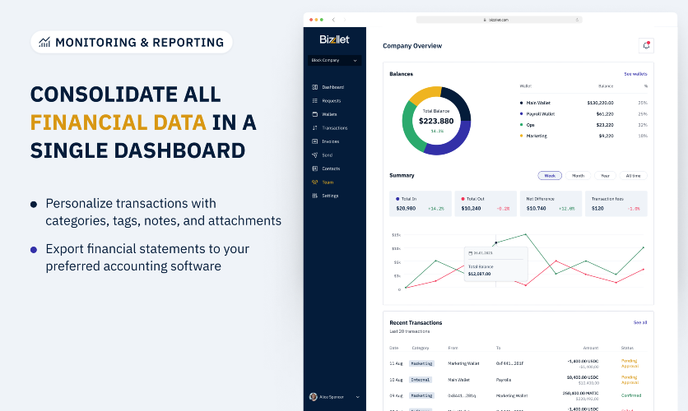Open the Invoices icon
This screenshot has width=688, height=411.
pos(314,141)
